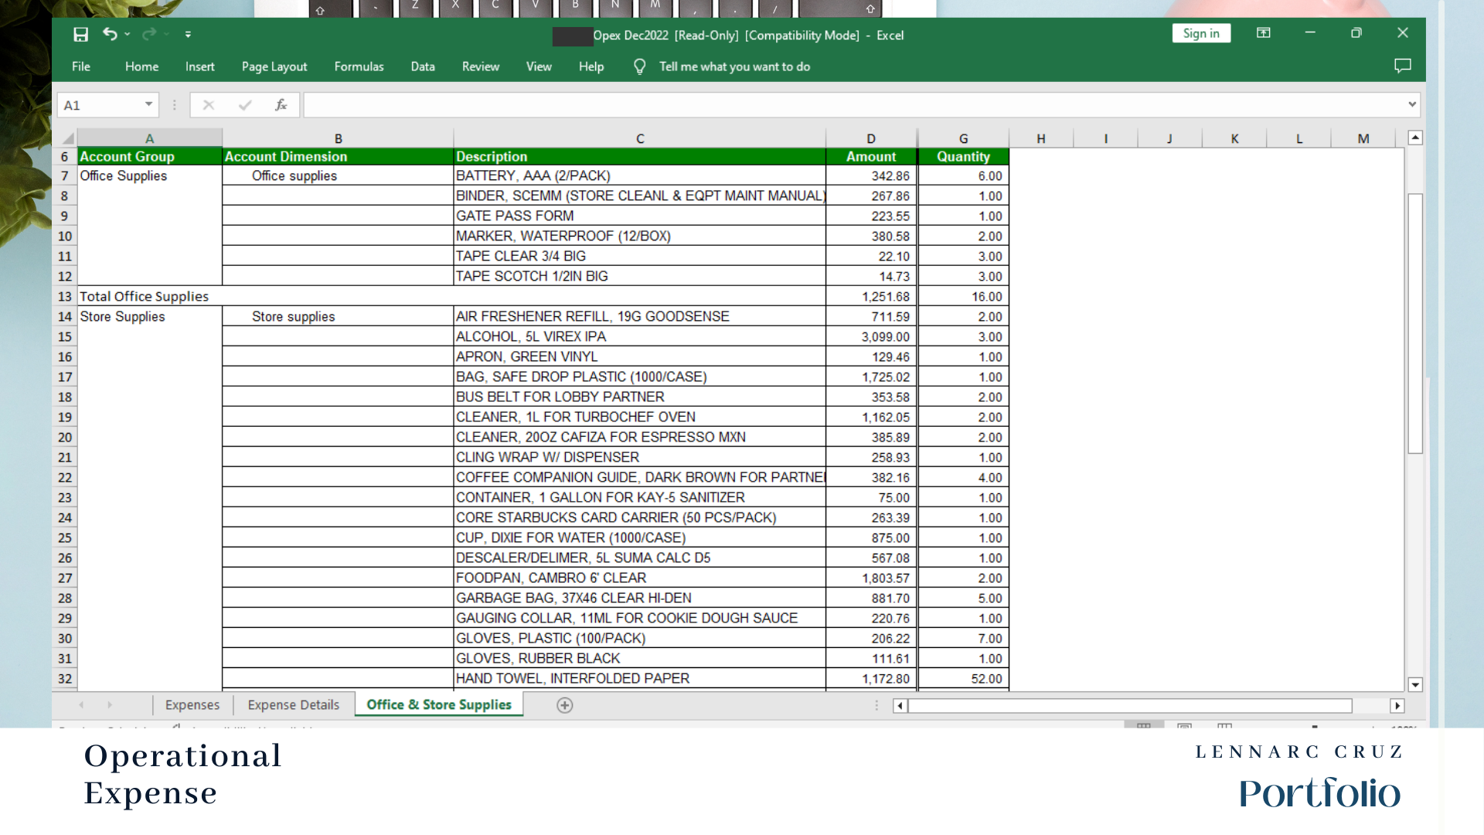The height and width of the screenshot is (835, 1484).
Task: Switch to the Expenses sheet tab
Action: (x=192, y=705)
